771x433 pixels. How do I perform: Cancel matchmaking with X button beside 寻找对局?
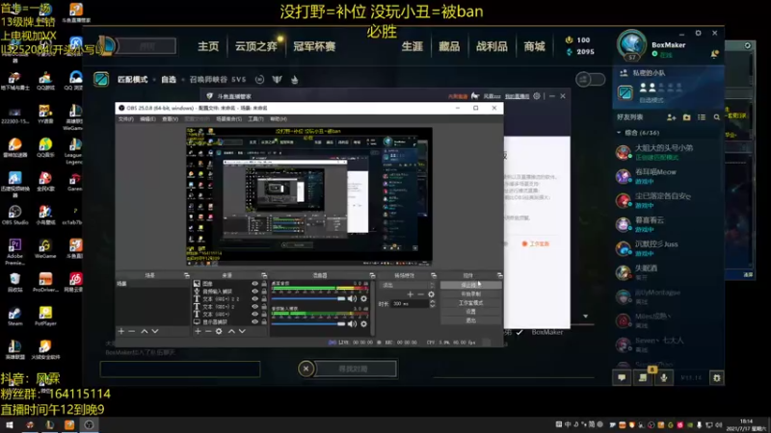(x=306, y=369)
